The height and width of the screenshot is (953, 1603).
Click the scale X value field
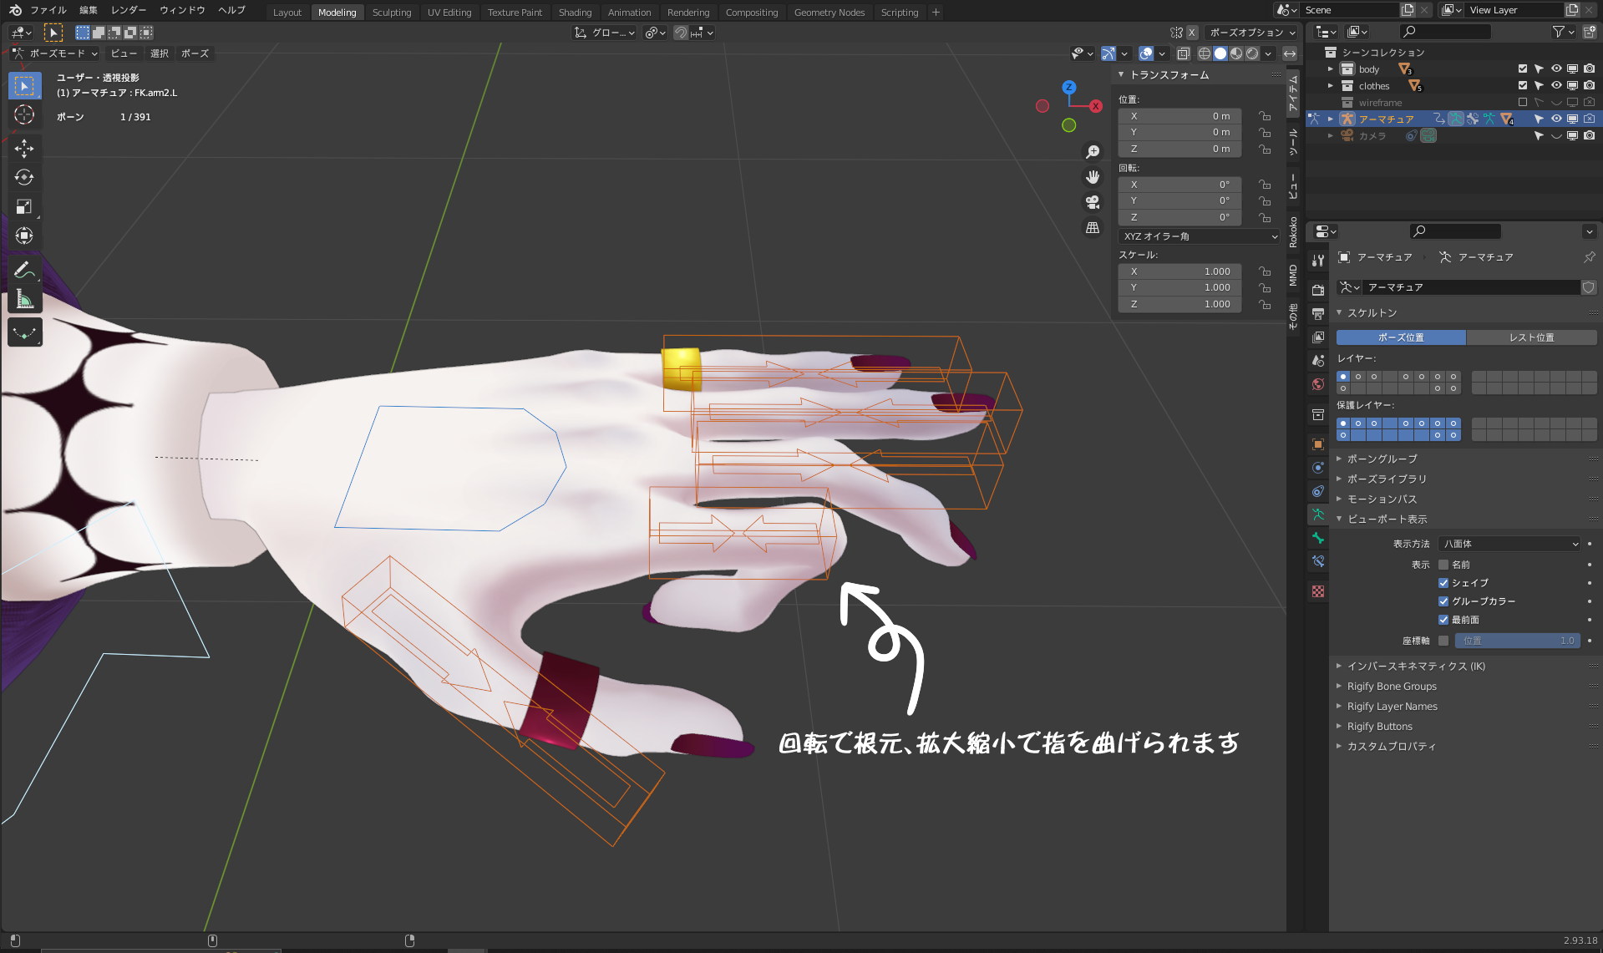point(1179,271)
